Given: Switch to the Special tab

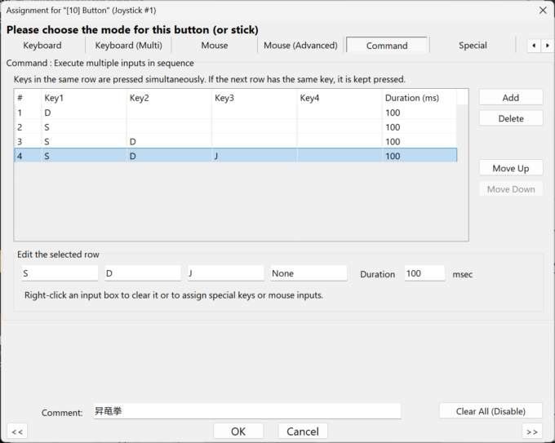Looking at the screenshot, I should (473, 46).
